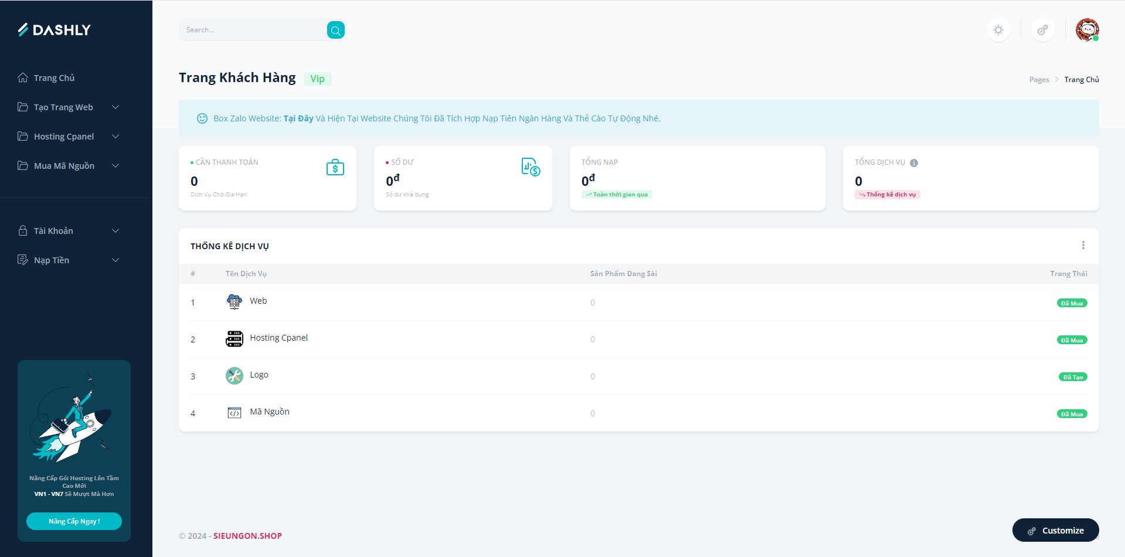Screen dimensions: 1125x557
Task: Click the search magnifier icon button
Action: (x=335, y=30)
